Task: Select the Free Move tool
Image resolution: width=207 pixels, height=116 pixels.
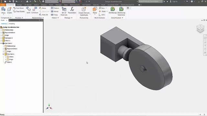Action: pos(18,8)
